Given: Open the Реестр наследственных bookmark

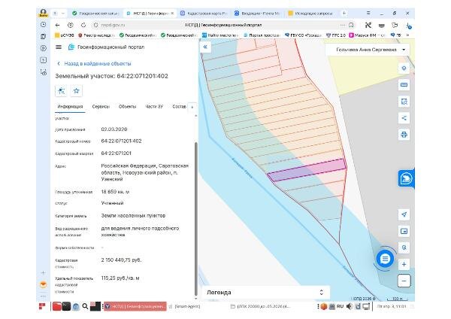Looking at the screenshot, I should [96, 35].
